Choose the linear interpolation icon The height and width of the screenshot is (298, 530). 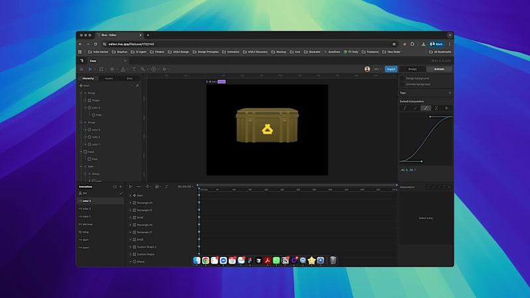(x=415, y=107)
